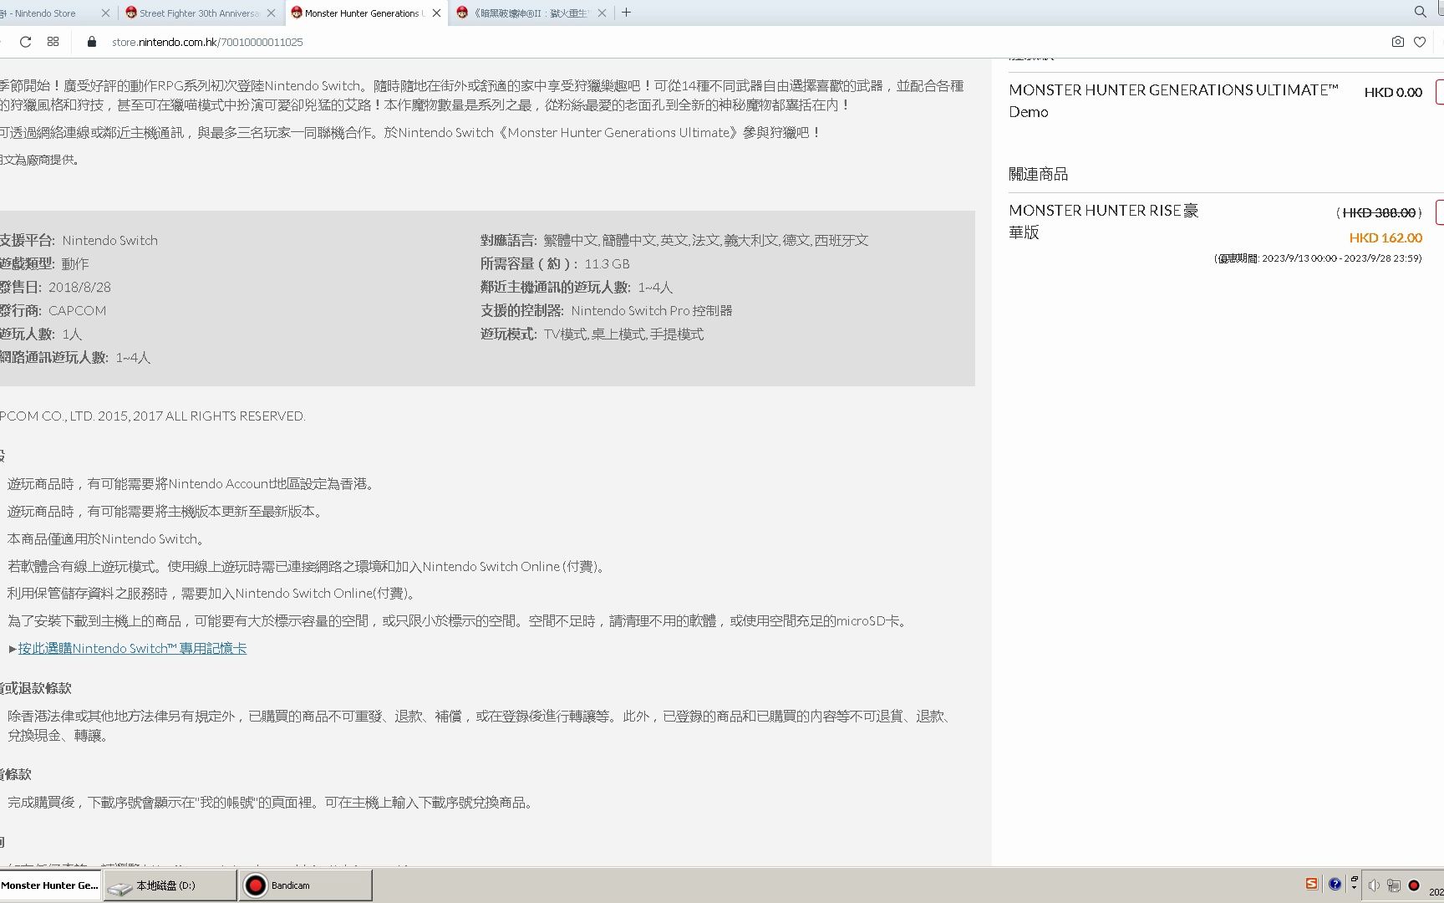
Task: Click the taskbar language/help dropdown arrow
Action: 1335,884
